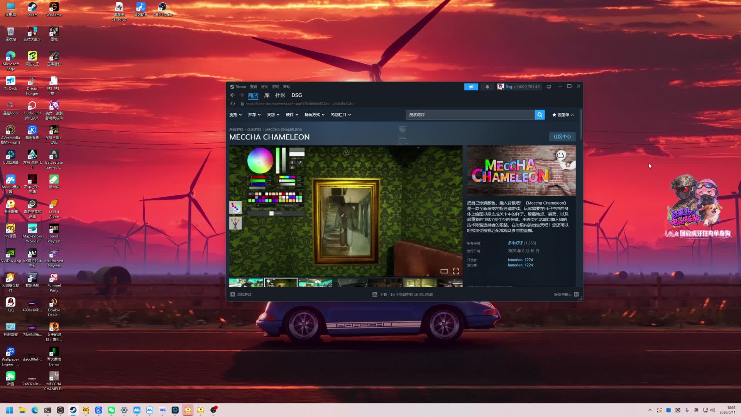Open MapleStory Worlds desktop shortcut
Viewport: 741px width, 417px height.
point(32,234)
